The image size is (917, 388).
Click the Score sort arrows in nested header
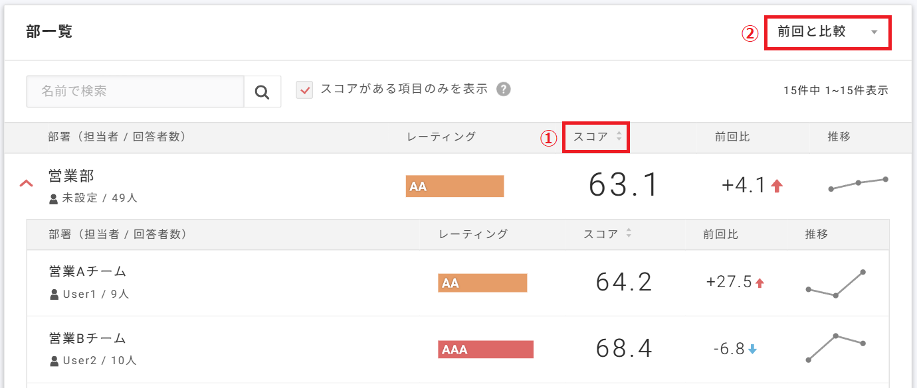tap(629, 233)
